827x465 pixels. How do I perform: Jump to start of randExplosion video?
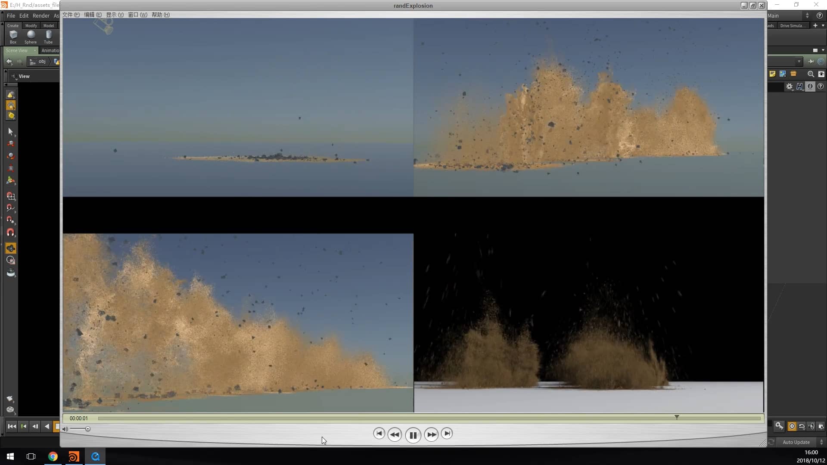click(x=379, y=433)
